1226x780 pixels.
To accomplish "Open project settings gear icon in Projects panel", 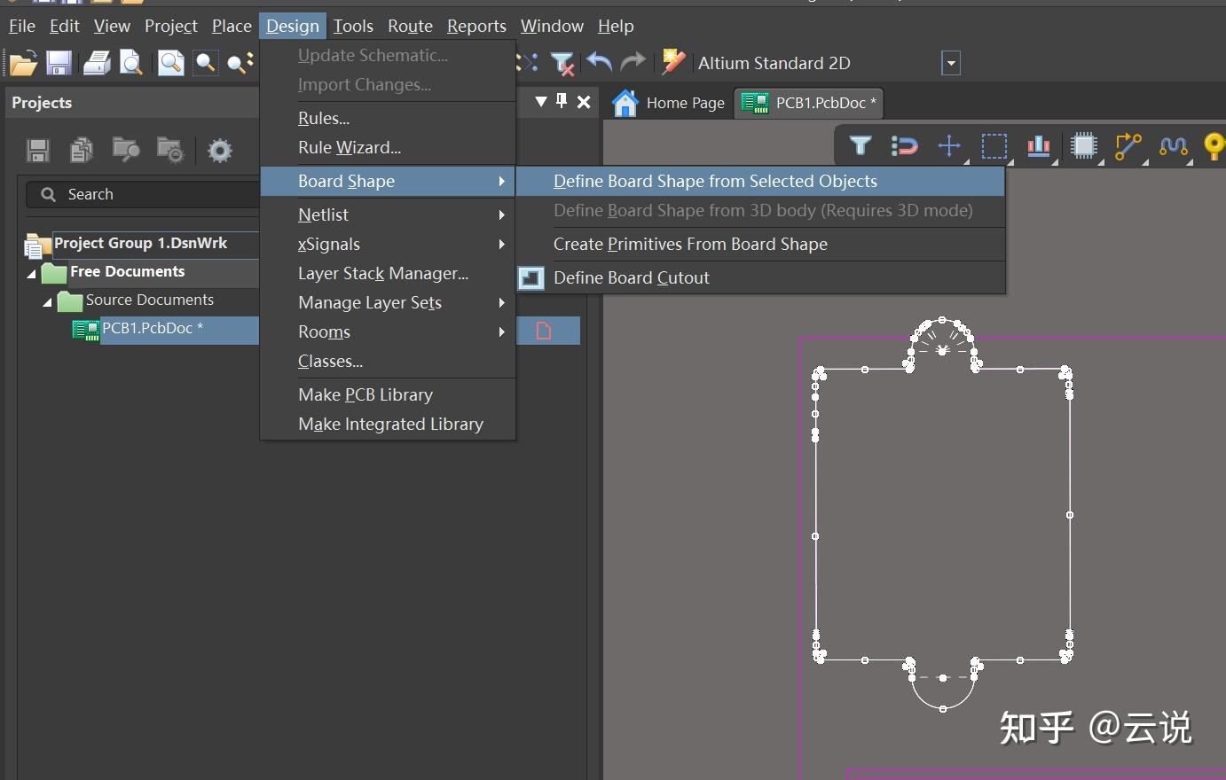I will point(220,151).
